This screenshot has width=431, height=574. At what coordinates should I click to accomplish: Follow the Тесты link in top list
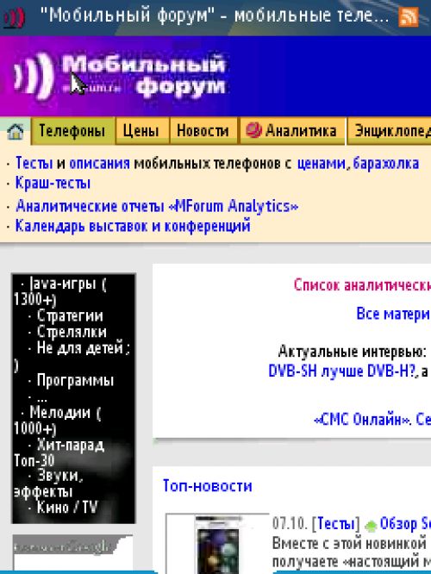(34, 163)
